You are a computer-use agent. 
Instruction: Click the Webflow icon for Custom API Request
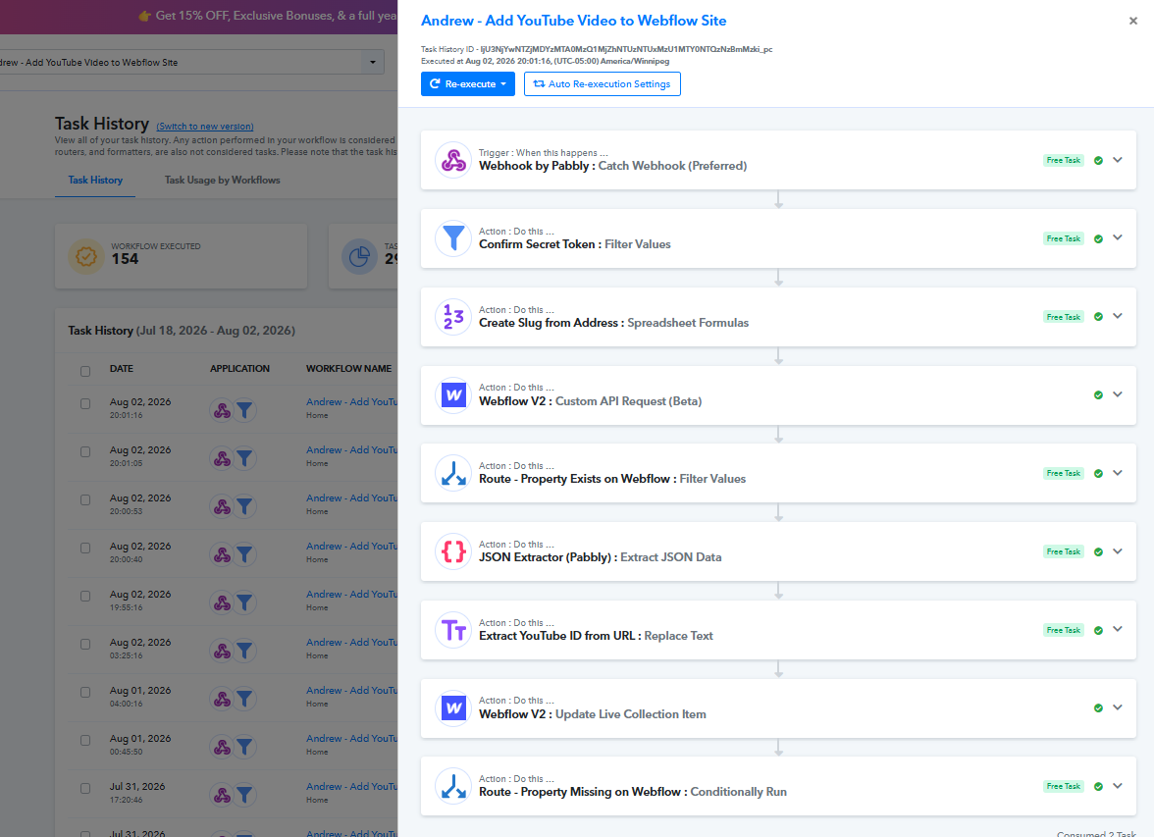pos(453,395)
